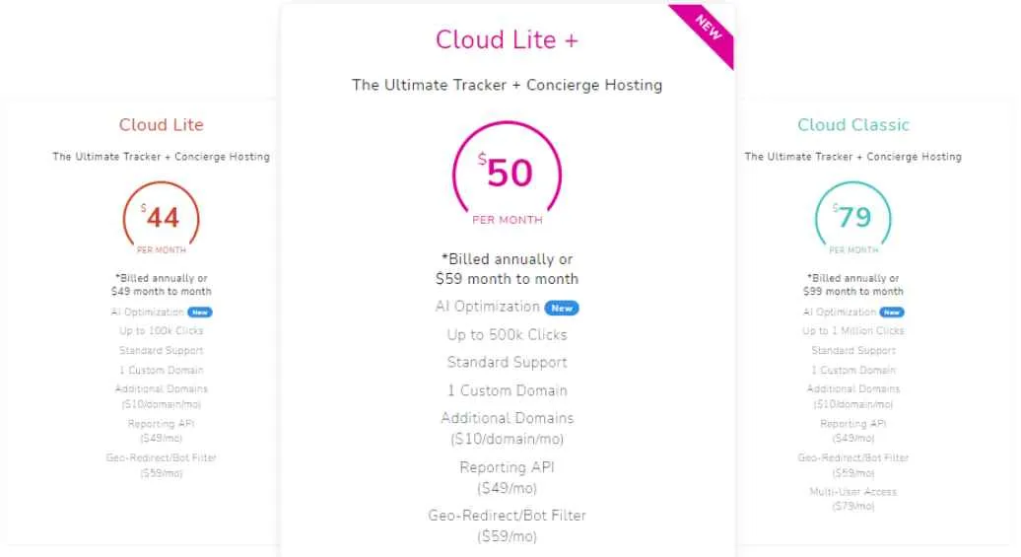Click Multi-User Access in Cloud Classic
1021x557 pixels.
coord(853,492)
